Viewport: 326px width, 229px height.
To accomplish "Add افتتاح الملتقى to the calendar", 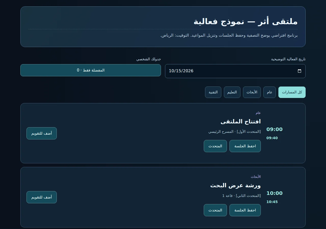I will coord(42,133).
